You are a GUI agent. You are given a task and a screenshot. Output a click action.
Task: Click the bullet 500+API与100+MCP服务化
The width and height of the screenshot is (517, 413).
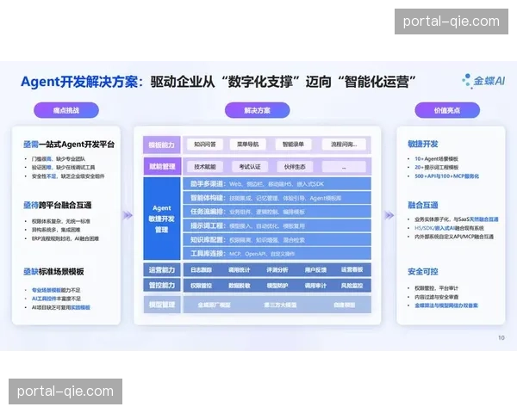point(446,176)
